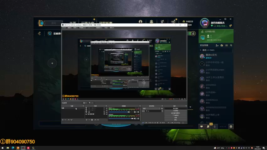This screenshot has height=150, width=267.
Task: Mute the second audio mixer channel
Action: pyautogui.click(x=135, y=119)
